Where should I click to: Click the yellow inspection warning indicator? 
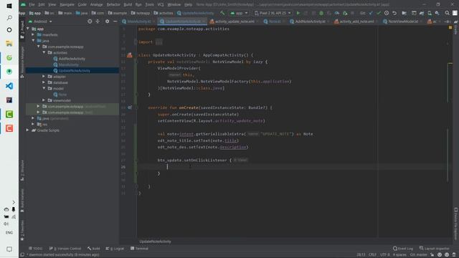(450, 27)
